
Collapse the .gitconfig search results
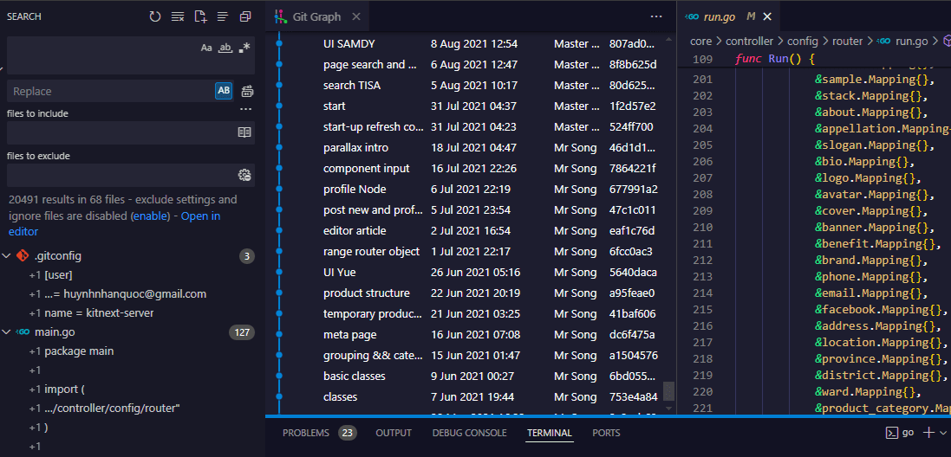click(x=7, y=256)
